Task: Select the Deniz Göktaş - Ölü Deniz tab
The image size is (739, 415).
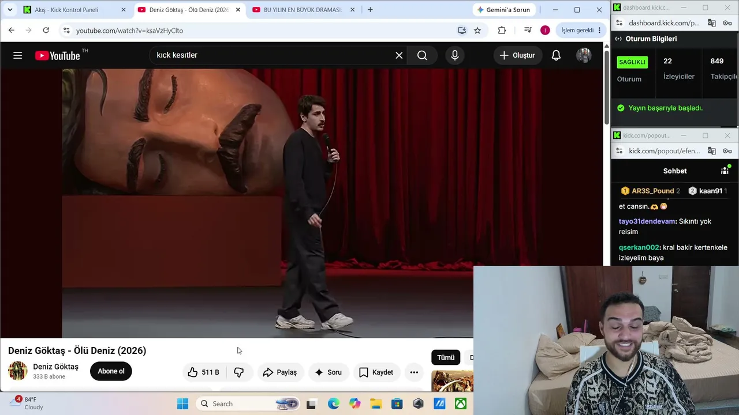Action: [189, 10]
